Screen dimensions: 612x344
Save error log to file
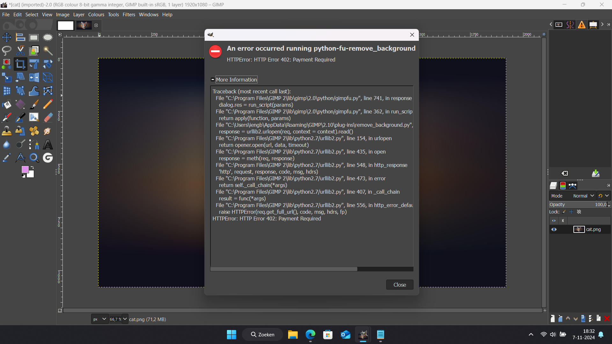tap(595, 173)
